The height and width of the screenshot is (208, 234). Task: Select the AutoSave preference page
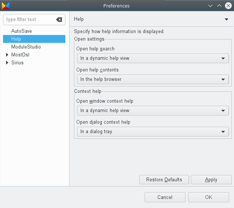[x=21, y=31]
